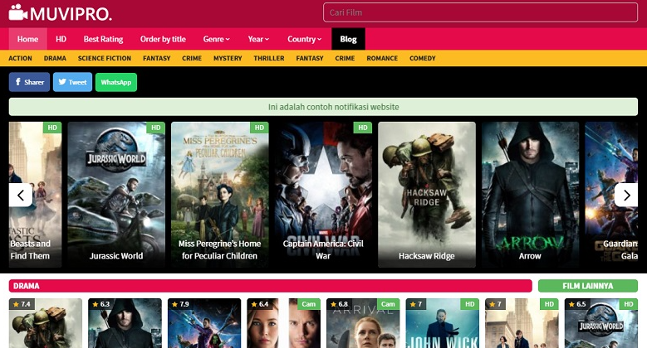Select Science Fiction genre link
This screenshot has height=348, width=647.
(105, 59)
